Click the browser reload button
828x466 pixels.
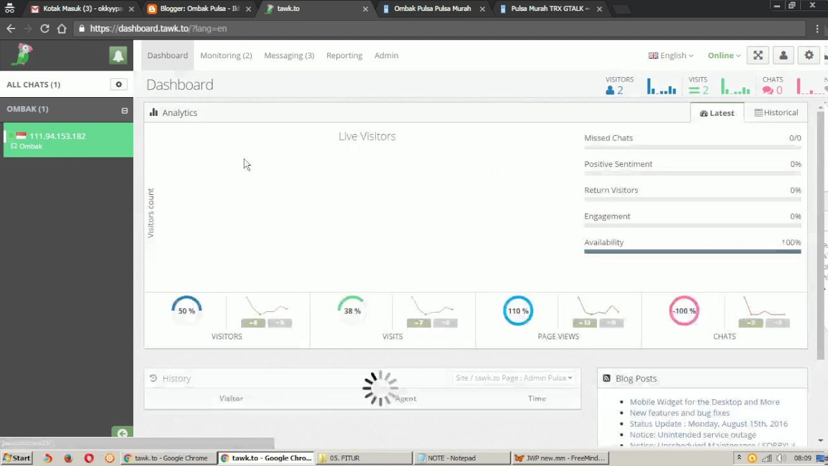pos(45,28)
